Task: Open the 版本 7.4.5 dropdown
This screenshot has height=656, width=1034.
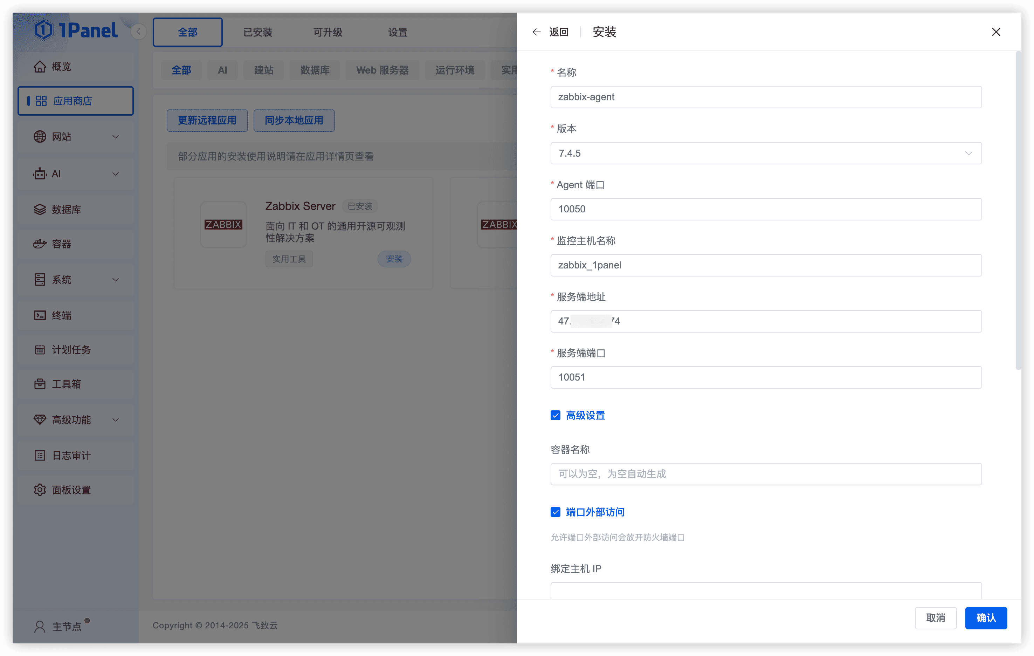Action: pyautogui.click(x=766, y=153)
